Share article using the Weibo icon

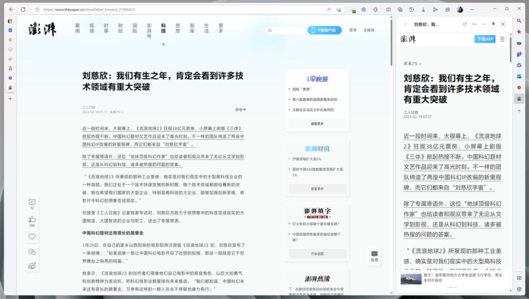click(x=32, y=265)
